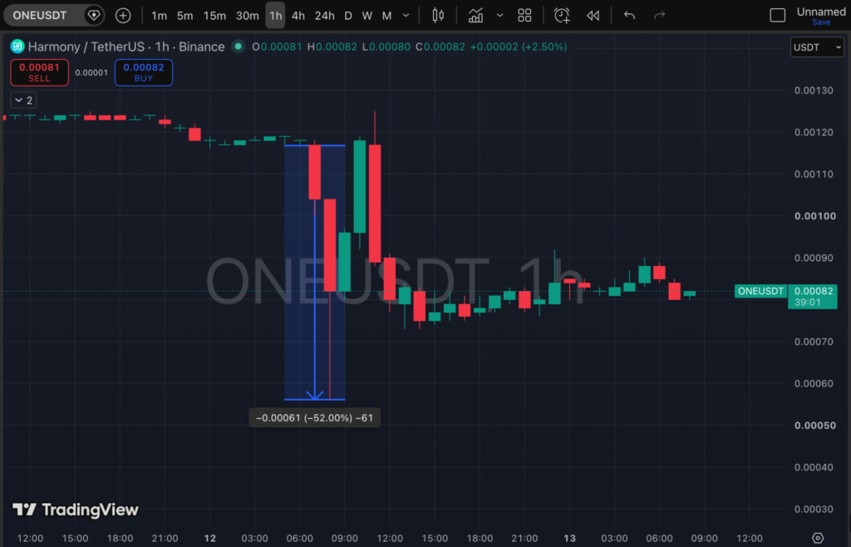The image size is (851, 547).
Task: Add a symbol to compare with plus icon
Action: [x=123, y=15]
